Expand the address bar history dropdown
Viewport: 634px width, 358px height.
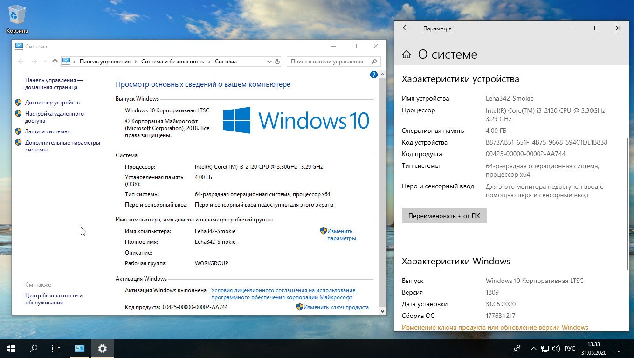coord(269,62)
